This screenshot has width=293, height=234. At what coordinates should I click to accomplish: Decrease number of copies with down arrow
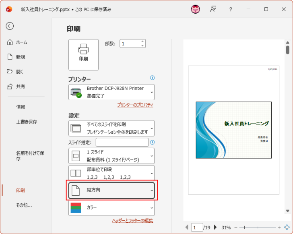click(142, 46)
